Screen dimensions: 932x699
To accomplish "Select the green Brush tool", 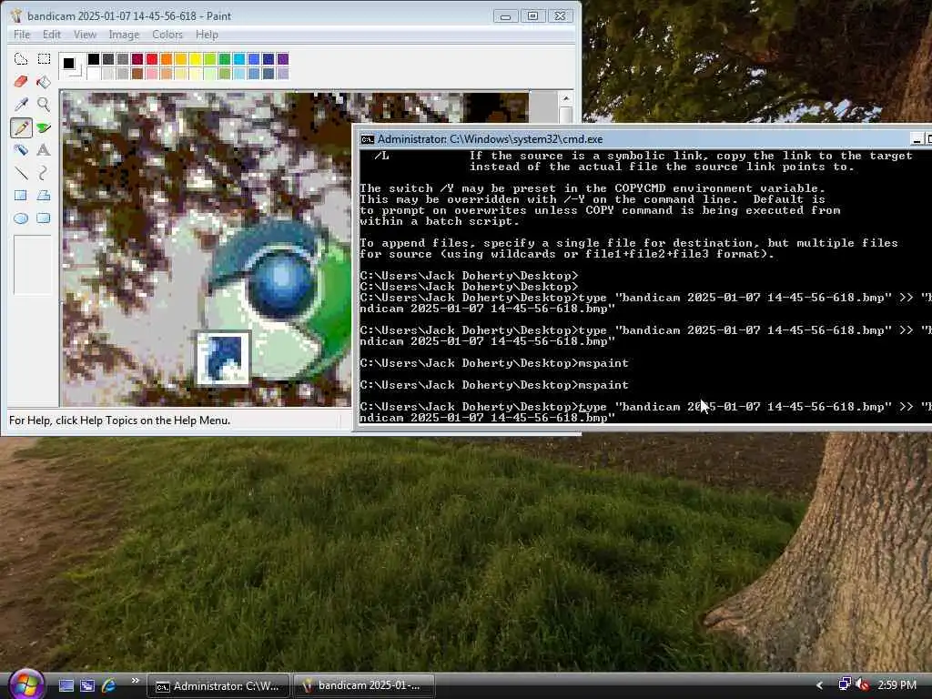I will coord(44,127).
